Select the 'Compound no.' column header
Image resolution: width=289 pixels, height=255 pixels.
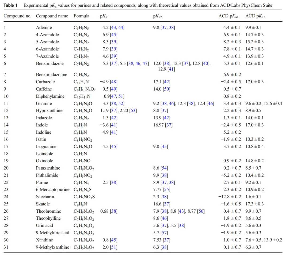click(x=17, y=16)
